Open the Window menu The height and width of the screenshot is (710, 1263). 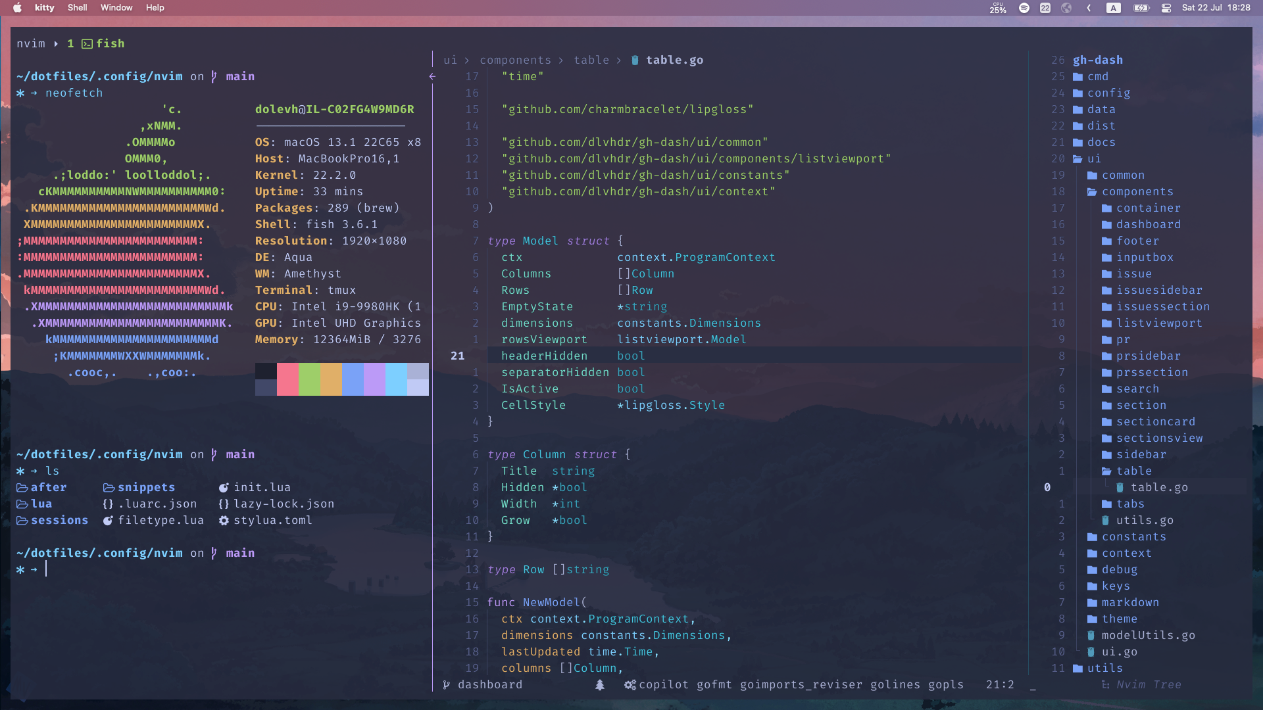point(116,8)
